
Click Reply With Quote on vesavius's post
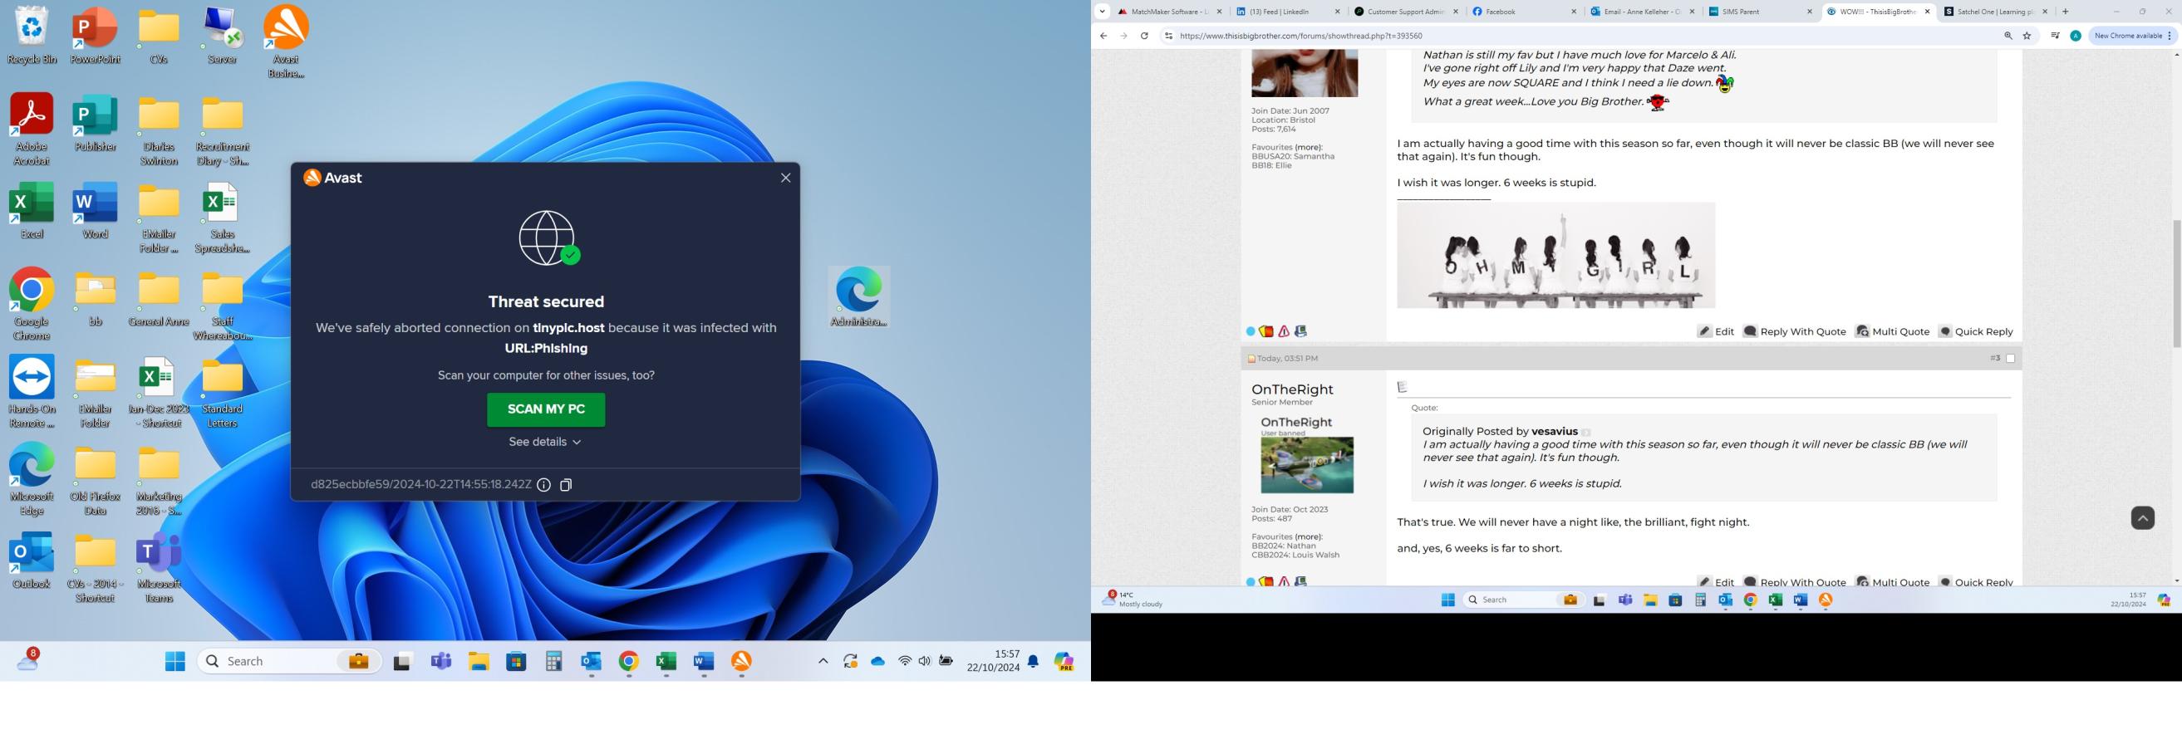(x=1794, y=331)
